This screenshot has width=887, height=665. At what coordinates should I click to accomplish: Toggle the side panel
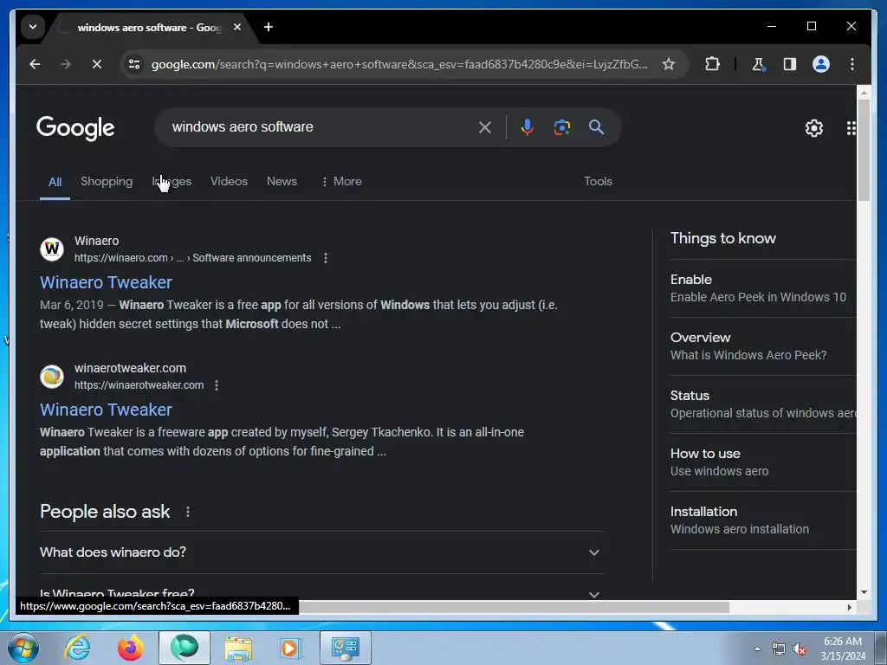[x=790, y=64]
